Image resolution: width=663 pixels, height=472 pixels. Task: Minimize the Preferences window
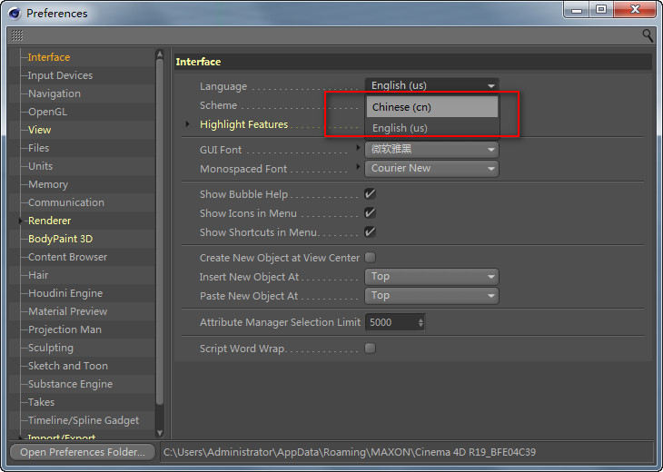click(x=577, y=9)
